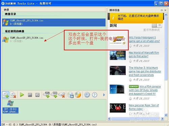
Task: Click the Remove Image icon with red X
Action: coord(13,95)
